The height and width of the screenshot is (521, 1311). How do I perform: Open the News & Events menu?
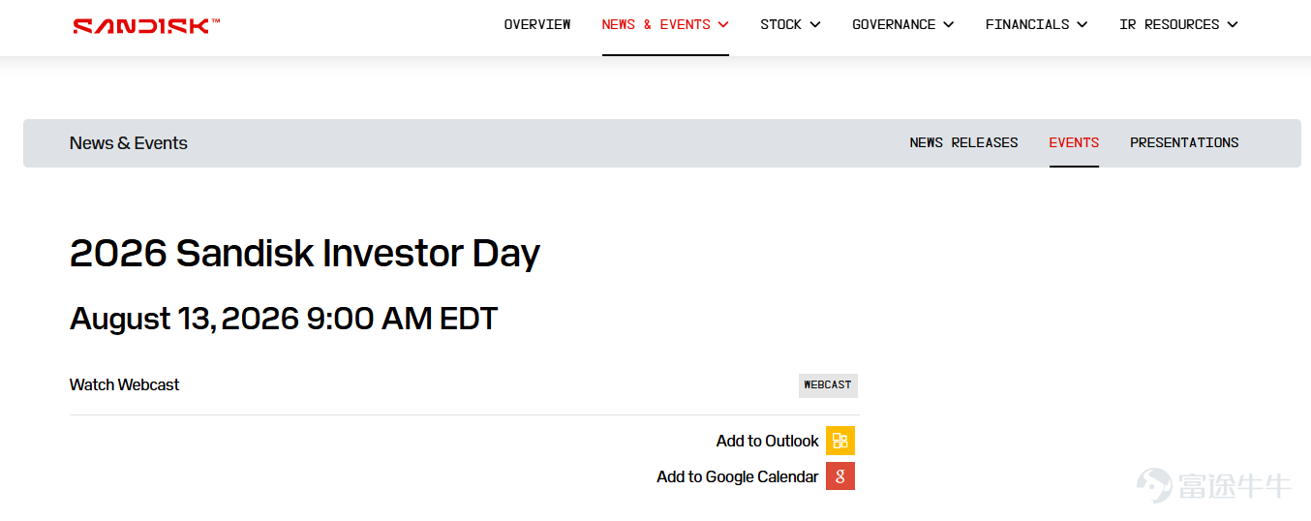pyautogui.click(x=656, y=24)
